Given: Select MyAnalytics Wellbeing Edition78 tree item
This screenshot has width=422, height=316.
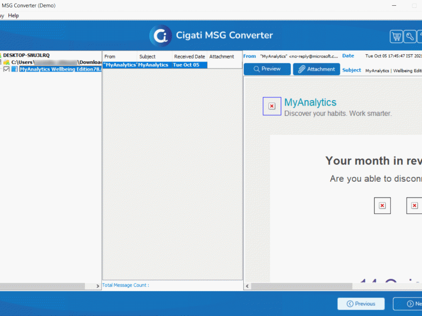Looking at the screenshot, I should [60, 70].
